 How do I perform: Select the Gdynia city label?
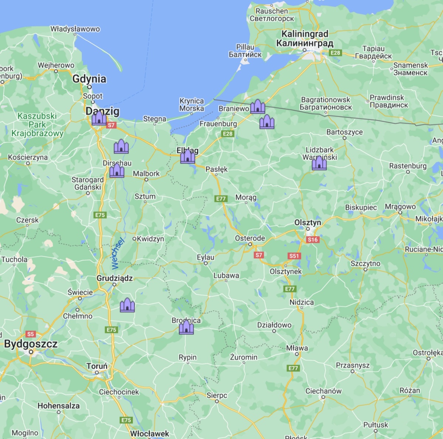pyautogui.click(x=89, y=79)
